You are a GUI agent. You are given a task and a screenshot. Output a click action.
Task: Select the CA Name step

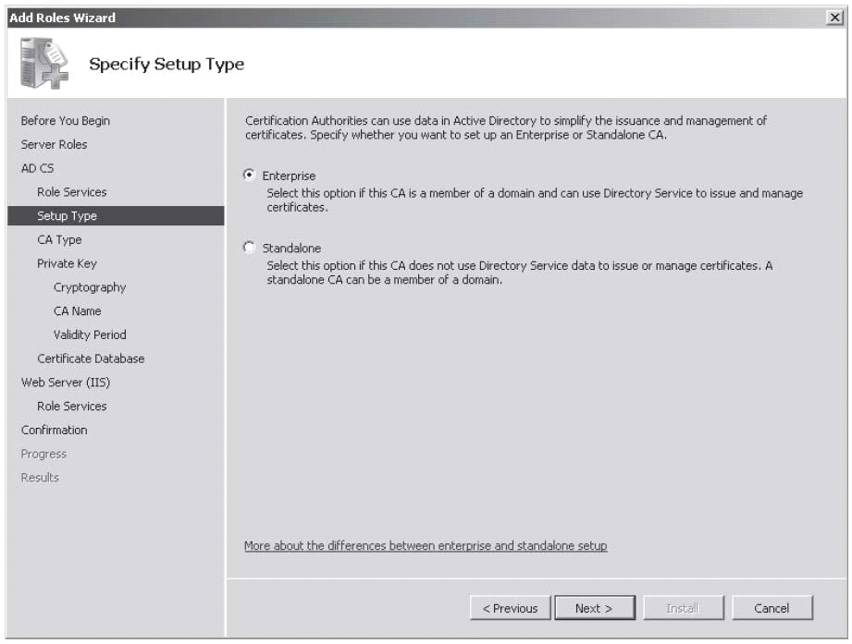77,310
